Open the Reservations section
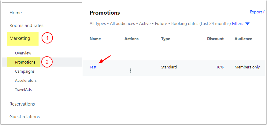 [22, 104]
